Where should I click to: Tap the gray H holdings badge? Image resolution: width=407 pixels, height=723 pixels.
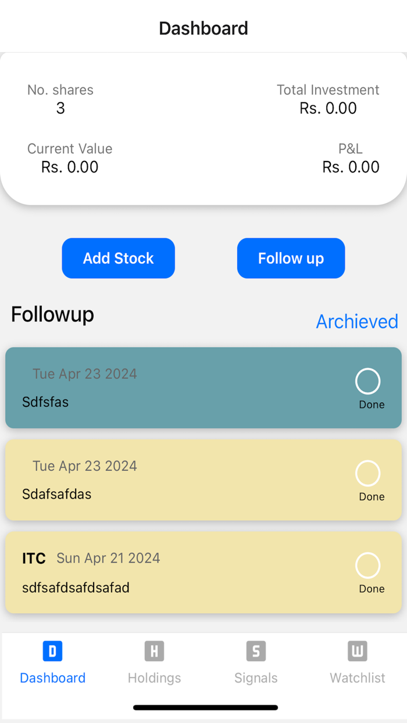click(154, 651)
